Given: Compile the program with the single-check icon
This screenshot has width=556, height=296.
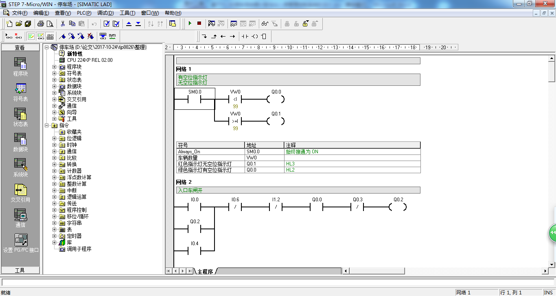Looking at the screenshot, I should (107, 24).
